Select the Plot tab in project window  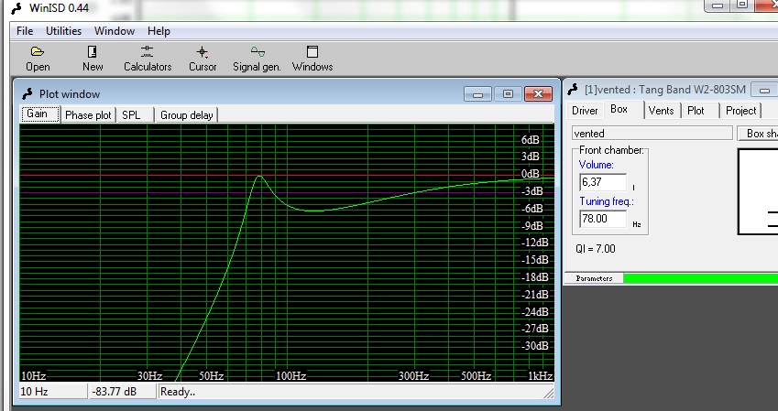click(699, 111)
